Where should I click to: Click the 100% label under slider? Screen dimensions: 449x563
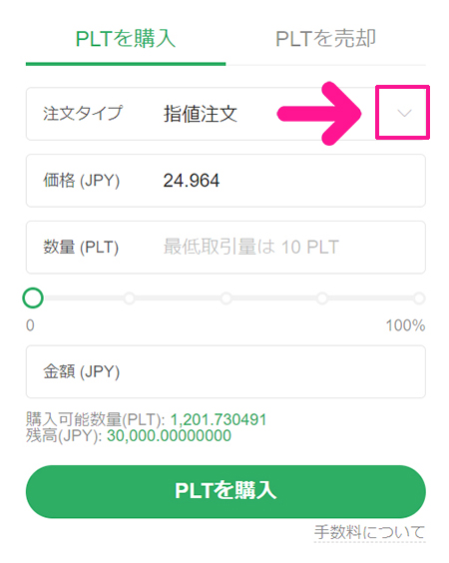pyautogui.click(x=405, y=325)
